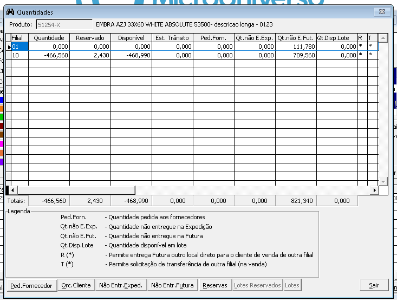This screenshot has height=302, width=397.
Task: Click the Disponível column header
Action: point(131,38)
